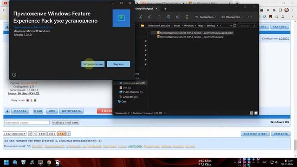This screenshot has height=167, width=297.
Task: Click the red ПЛОХО button on the forum
Action: (105, 111)
